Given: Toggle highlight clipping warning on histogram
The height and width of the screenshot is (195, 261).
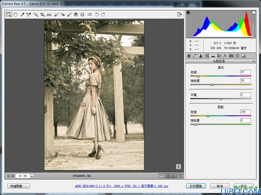Looking at the screenshot, I should (254, 12).
